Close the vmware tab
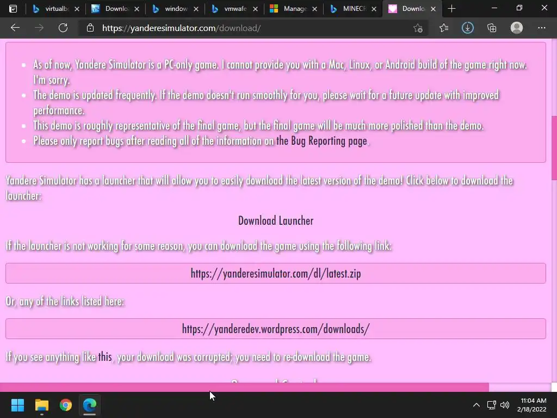Viewport: 557px width, 418px height. (x=255, y=9)
